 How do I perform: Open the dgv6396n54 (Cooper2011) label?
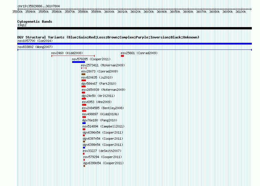(103, 132)
